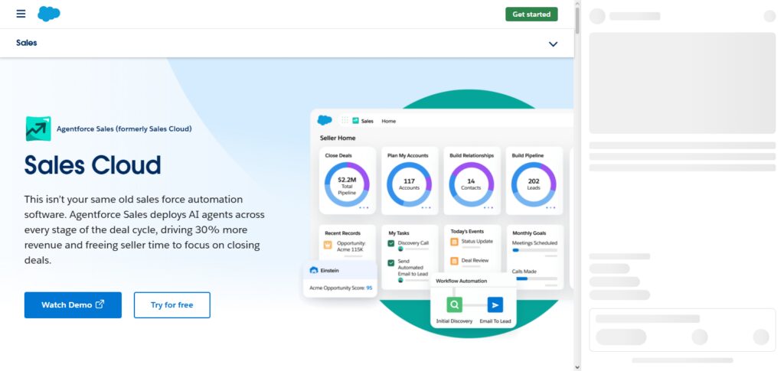Open the Build Pipeline card options dots
This screenshot has height=371, width=784.
[550, 208]
